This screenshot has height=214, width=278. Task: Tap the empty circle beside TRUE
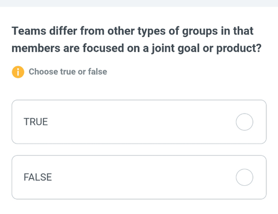244,122
